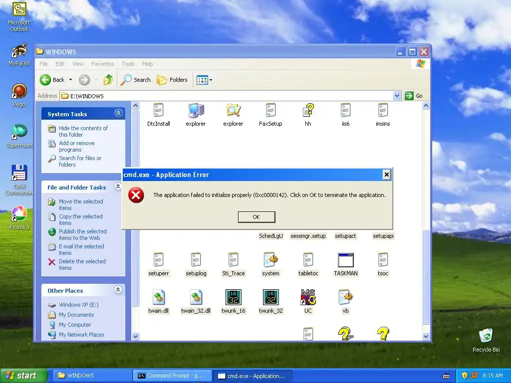
Task: Click Search for files or folders link
Action: tap(80, 161)
